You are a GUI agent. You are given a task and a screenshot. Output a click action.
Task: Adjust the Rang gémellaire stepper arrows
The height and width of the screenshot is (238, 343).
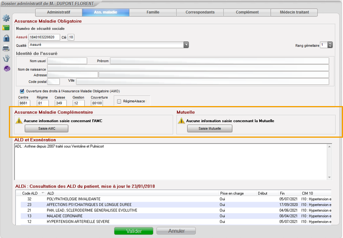pyautogui.click(x=330, y=45)
